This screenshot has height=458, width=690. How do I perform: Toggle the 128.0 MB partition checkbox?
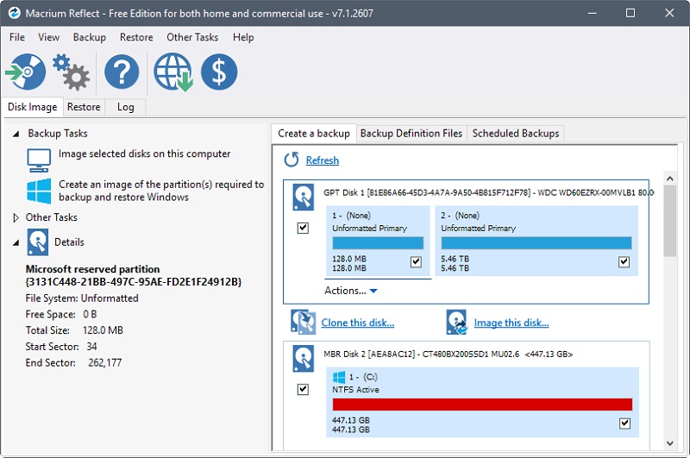(416, 261)
